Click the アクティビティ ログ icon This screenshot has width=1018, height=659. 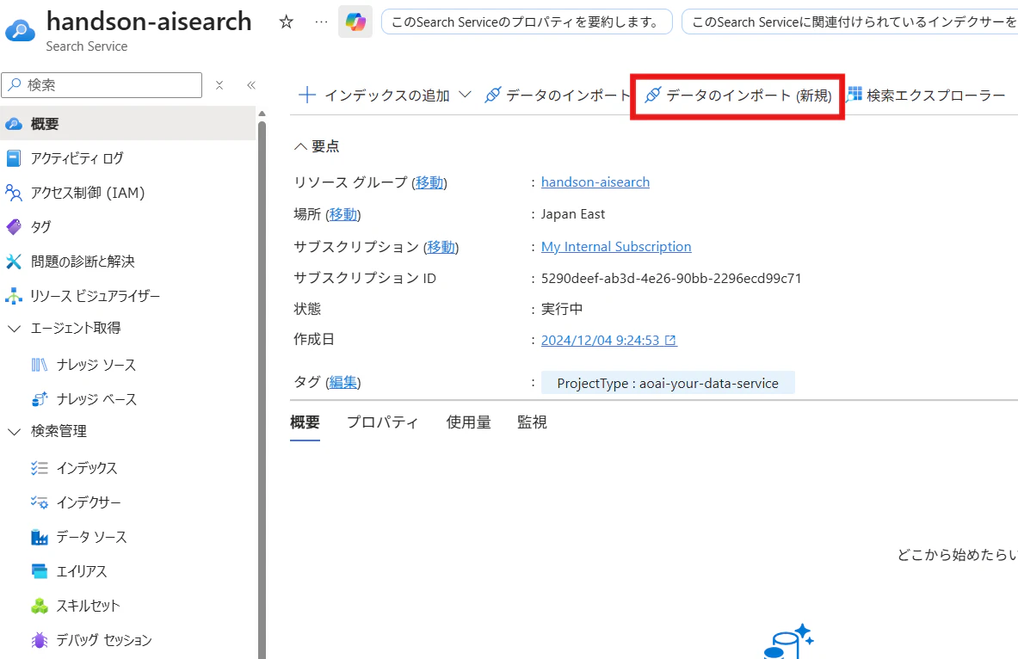[14, 157]
